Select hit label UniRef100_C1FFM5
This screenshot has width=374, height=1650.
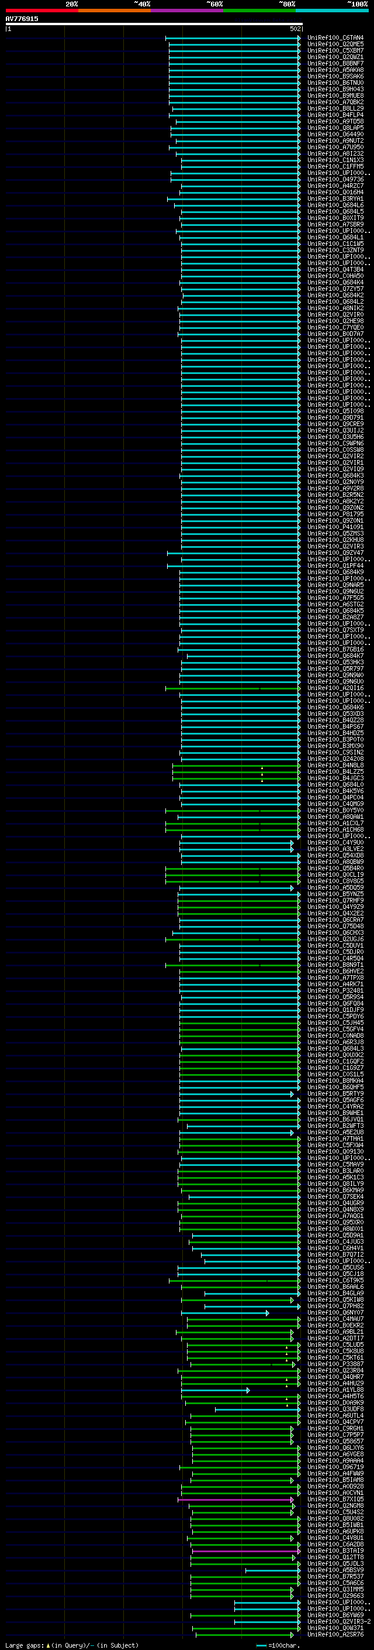335,167
